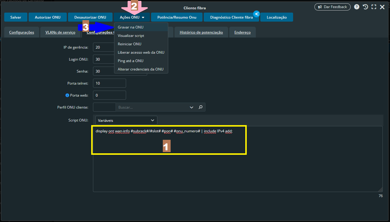
Task: Select Gravar na ONU menu option
Action: click(131, 27)
